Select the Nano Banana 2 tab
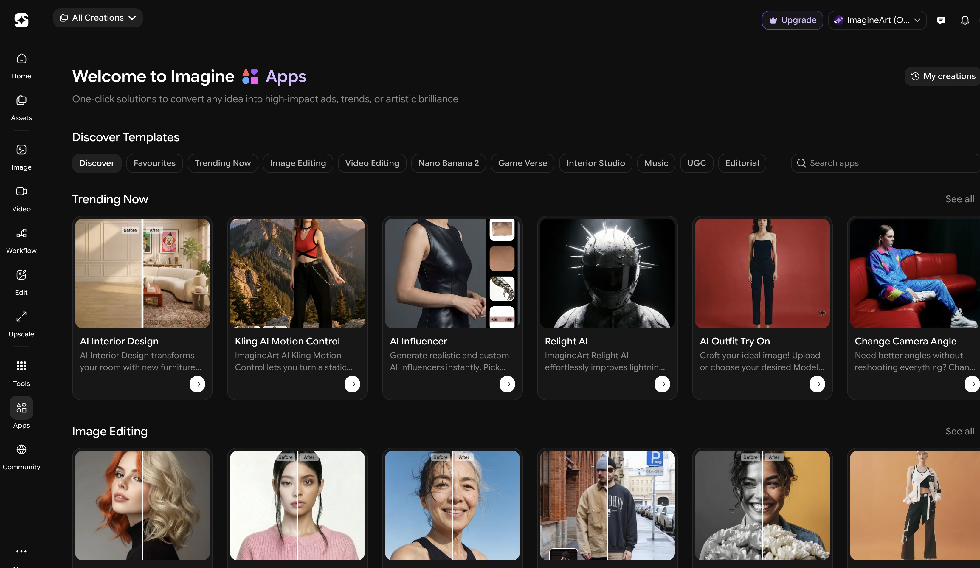This screenshot has height=568, width=980. pyautogui.click(x=448, y=163)
